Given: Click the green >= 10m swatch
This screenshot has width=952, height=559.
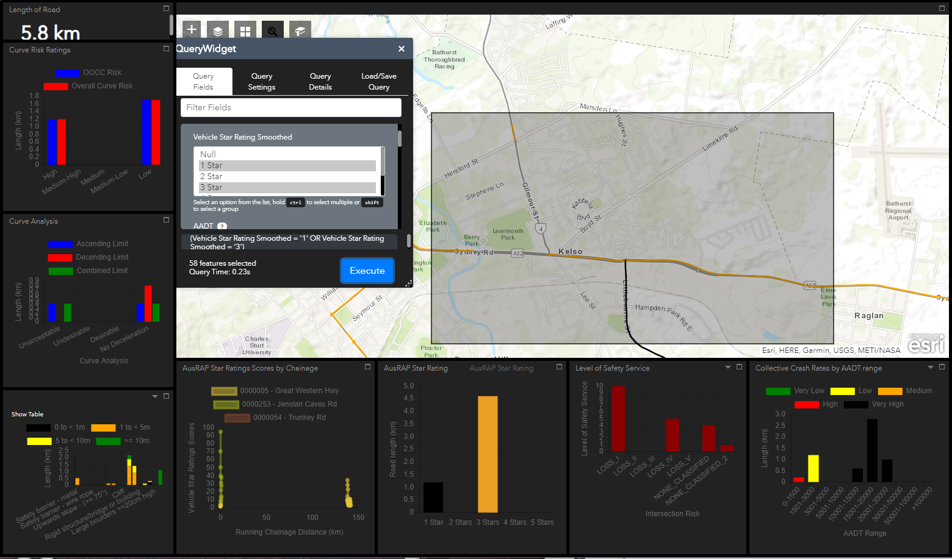Looking at the screenshot, I should tap(108, 441).
